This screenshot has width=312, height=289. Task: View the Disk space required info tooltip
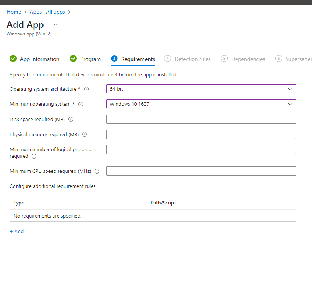pos(71,119)
